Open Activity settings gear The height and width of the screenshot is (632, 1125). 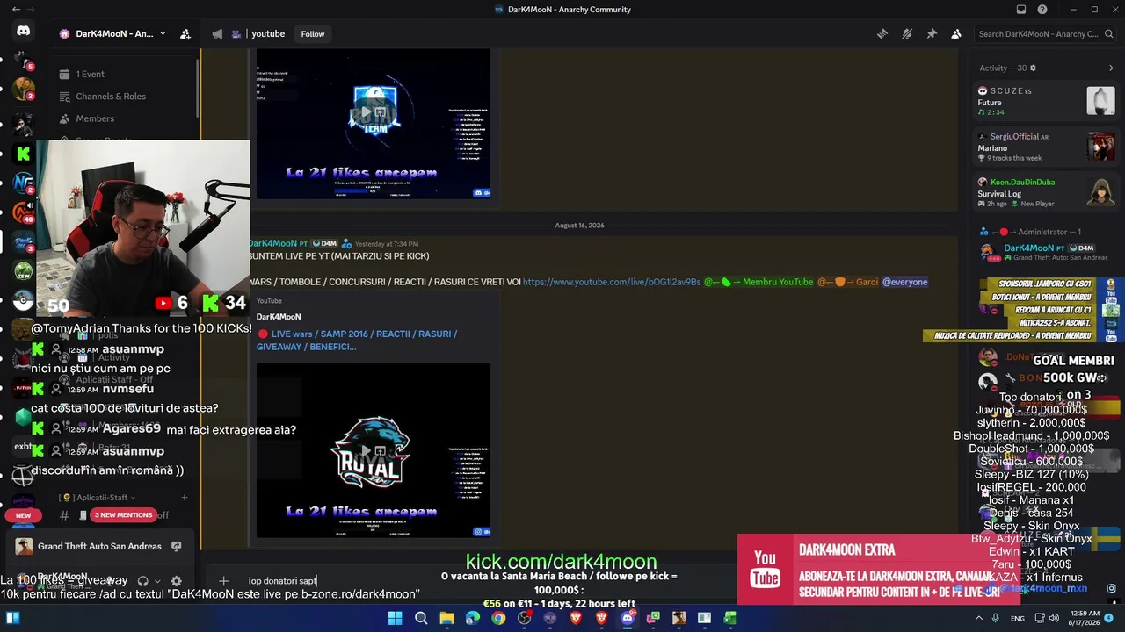1033,68
